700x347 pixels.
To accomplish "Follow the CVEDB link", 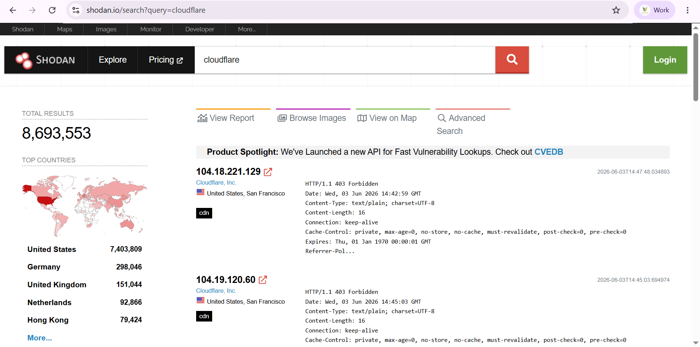I will click(549, 152).
